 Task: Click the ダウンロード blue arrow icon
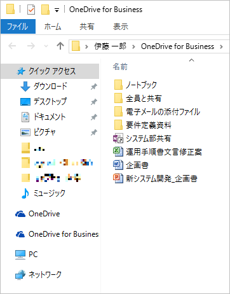click(x=25, y=87)
